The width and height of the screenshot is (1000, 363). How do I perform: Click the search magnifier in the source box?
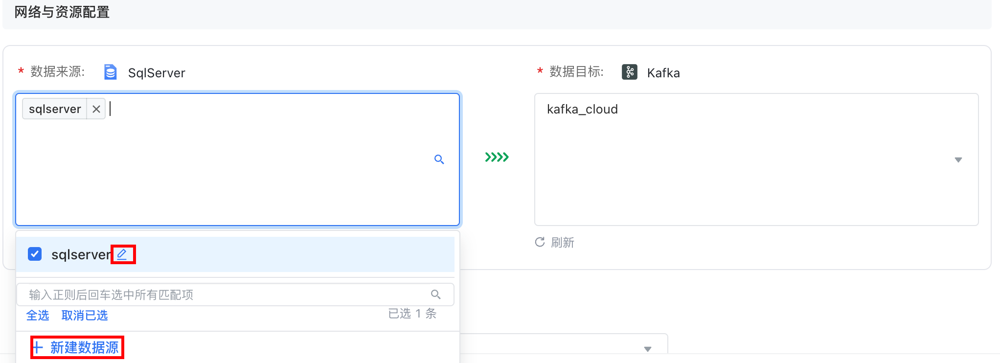(439, 159)
